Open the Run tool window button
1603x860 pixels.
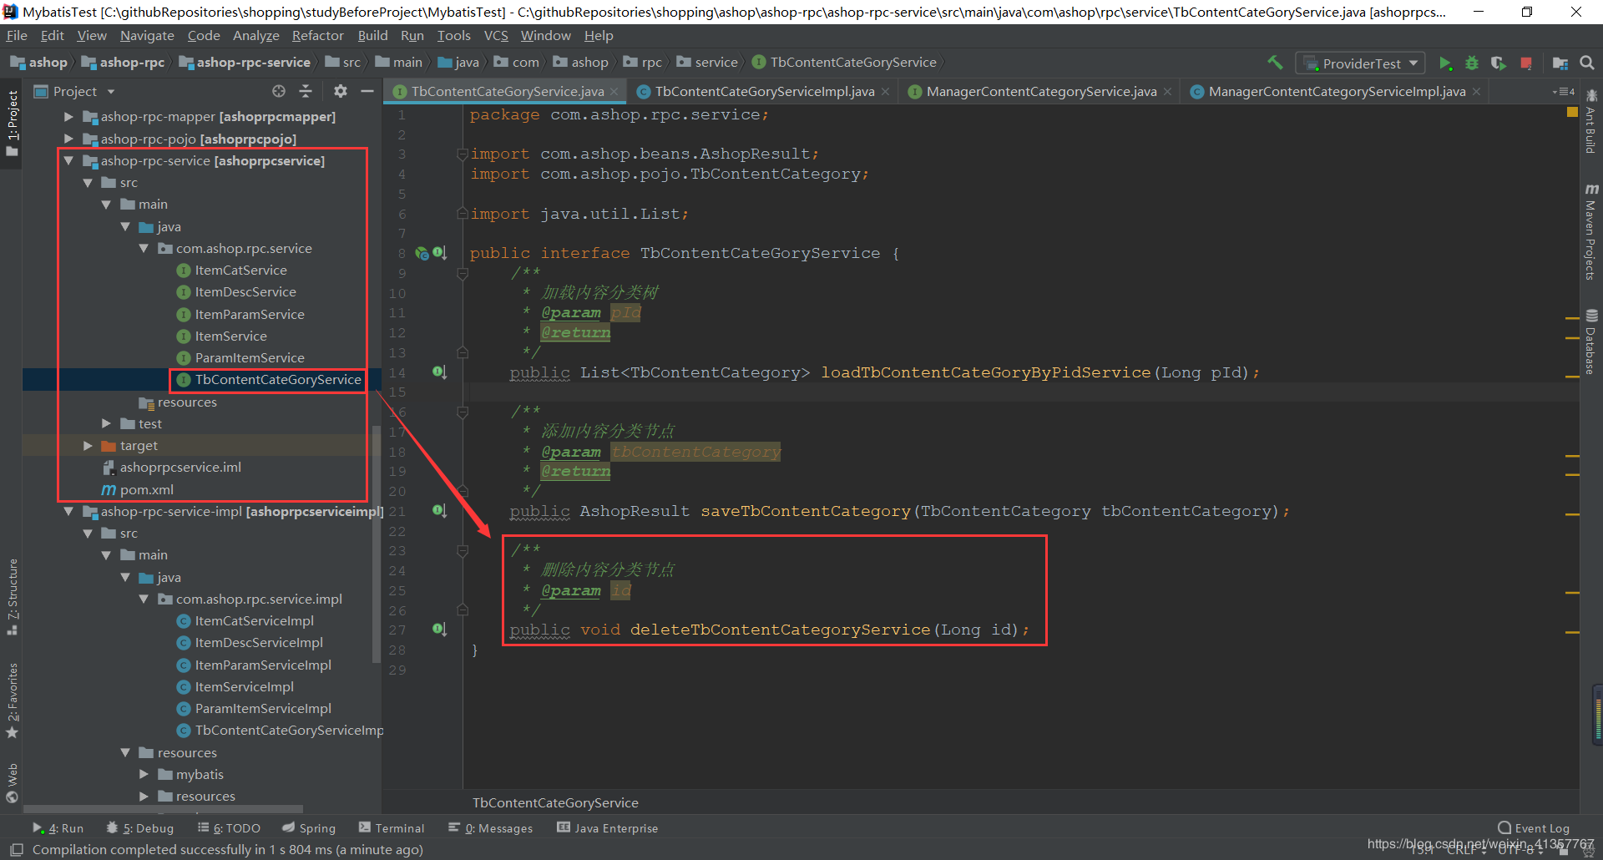58,828
